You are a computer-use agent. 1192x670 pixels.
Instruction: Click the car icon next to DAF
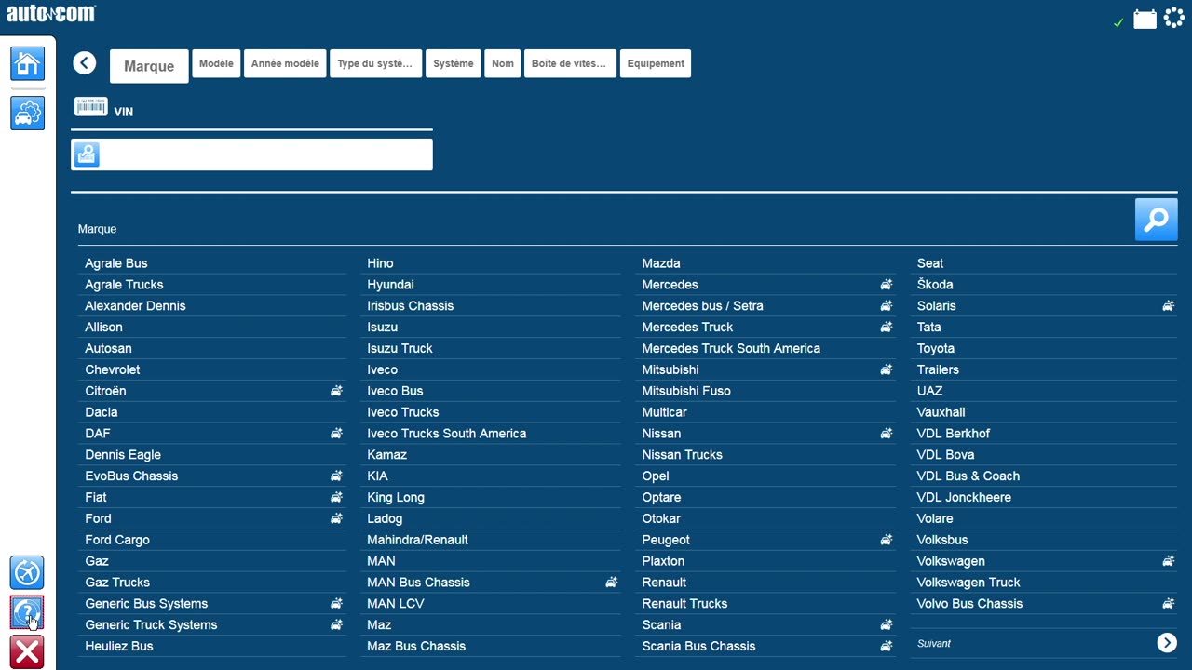[336, 434]
